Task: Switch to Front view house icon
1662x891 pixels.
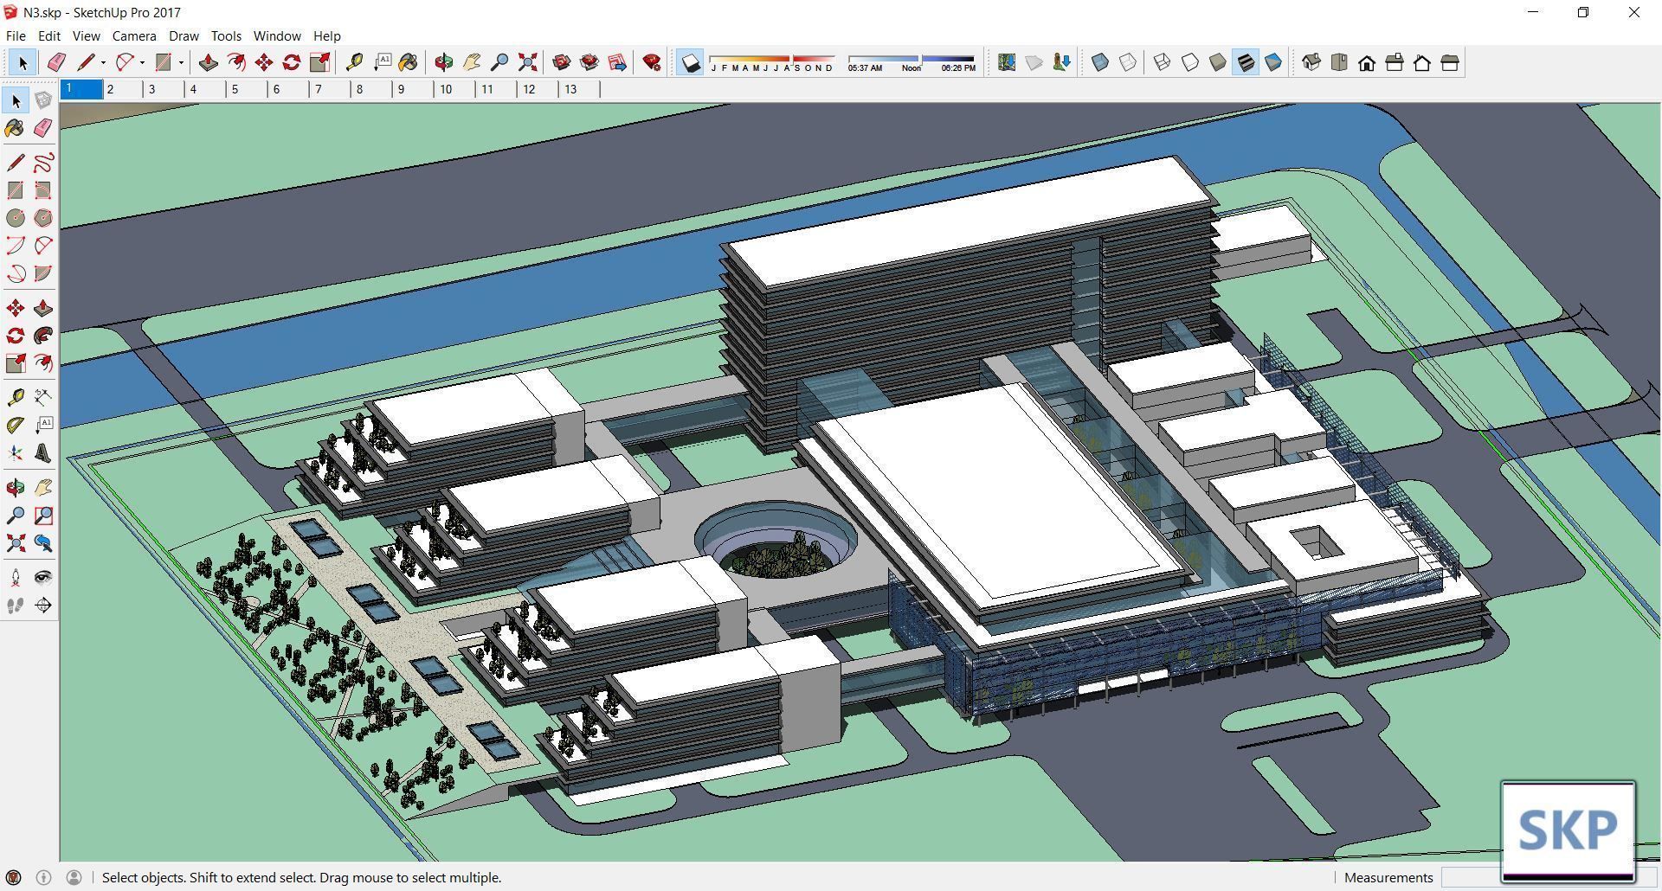Action: pyautogui.click(x=1367, y=62)
